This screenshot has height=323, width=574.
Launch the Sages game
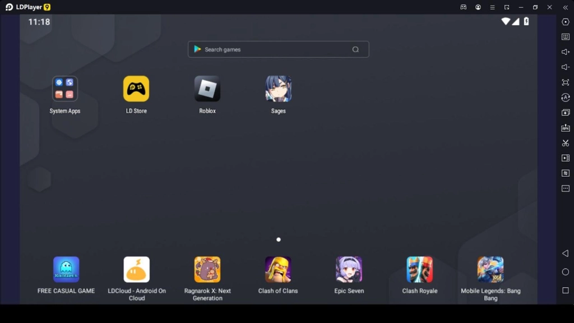[278, 89]
